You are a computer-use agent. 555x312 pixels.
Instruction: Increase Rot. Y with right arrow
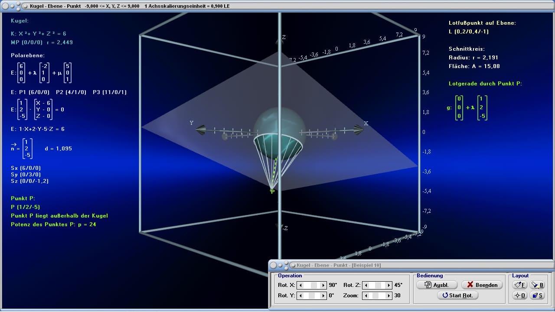[323, 296]
